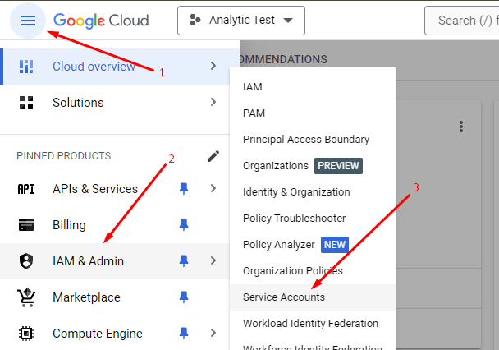
Task: Unpin IAM & Admin from pinned products
Action: [184, 260]
